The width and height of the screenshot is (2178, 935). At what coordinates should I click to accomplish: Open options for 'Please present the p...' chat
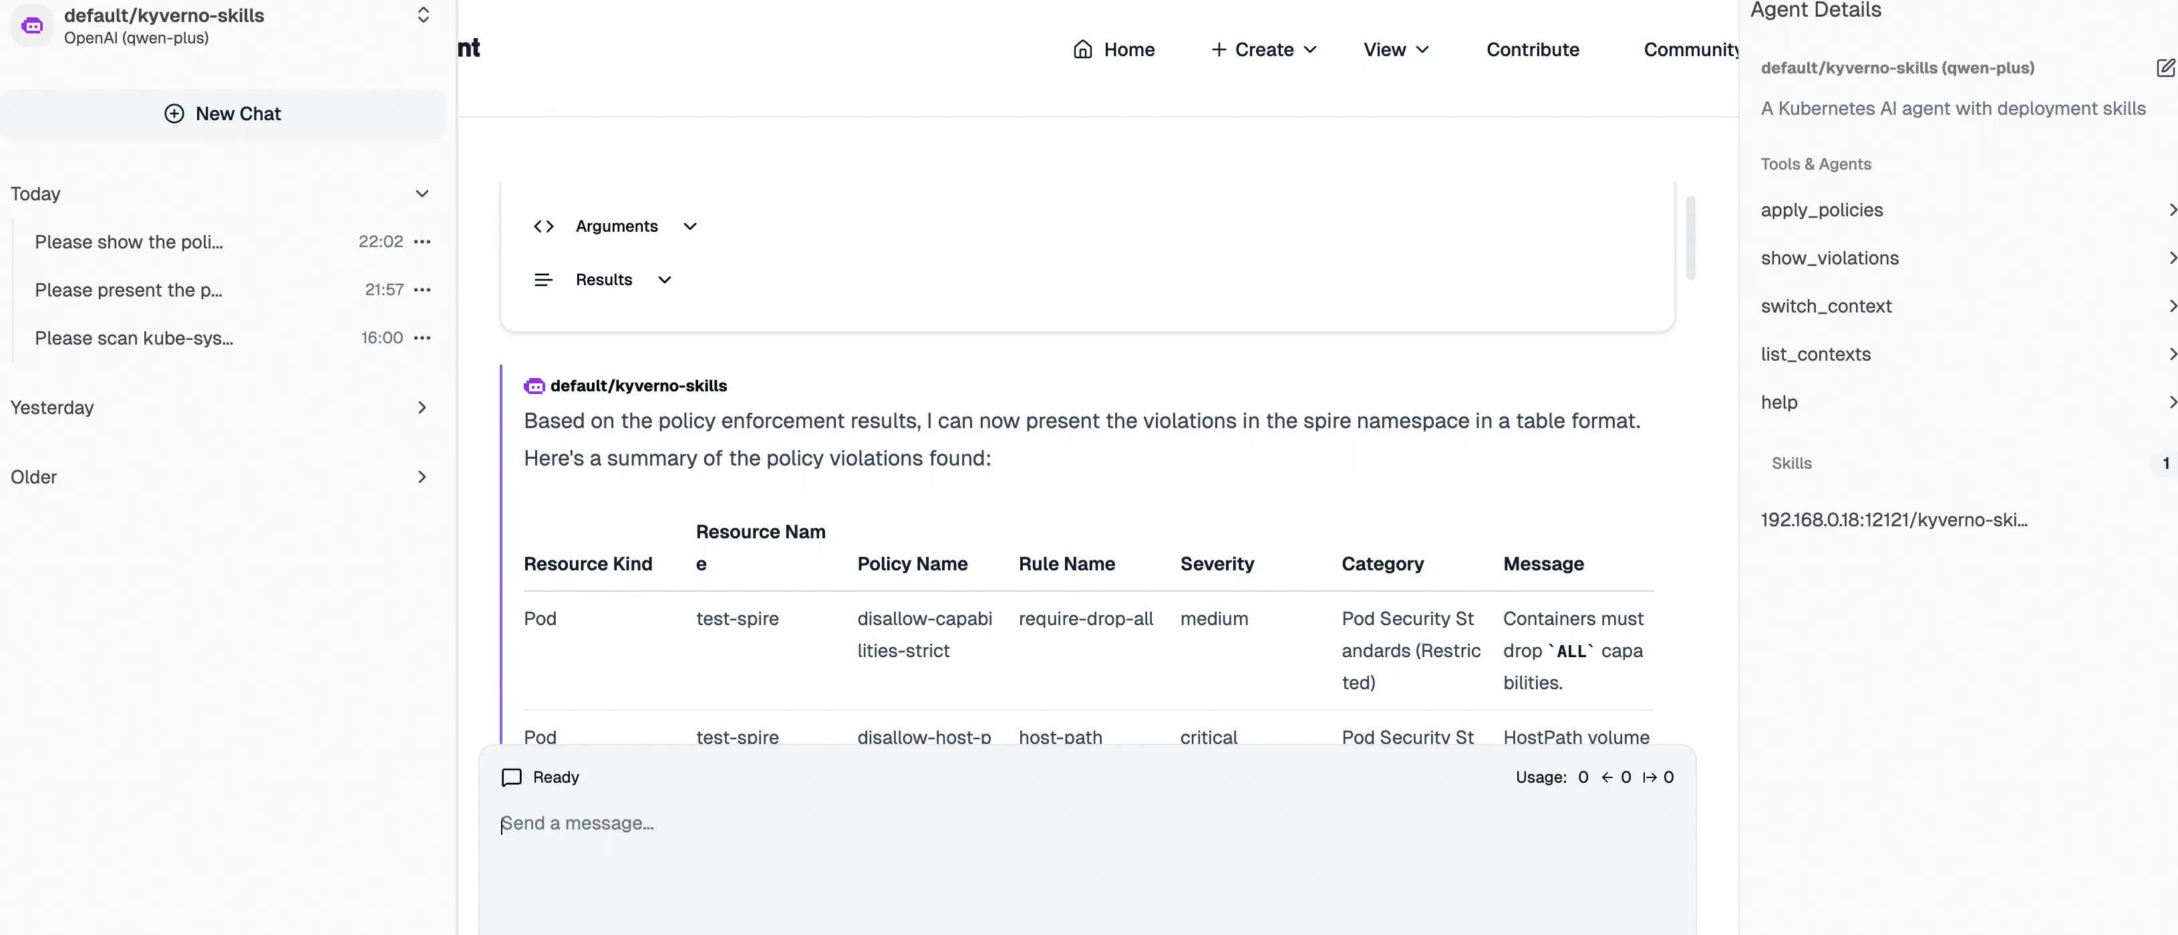tap(422, 290)
